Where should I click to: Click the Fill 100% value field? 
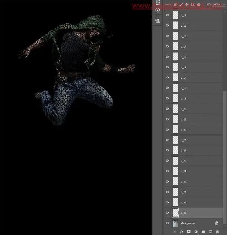click(216, 5)
